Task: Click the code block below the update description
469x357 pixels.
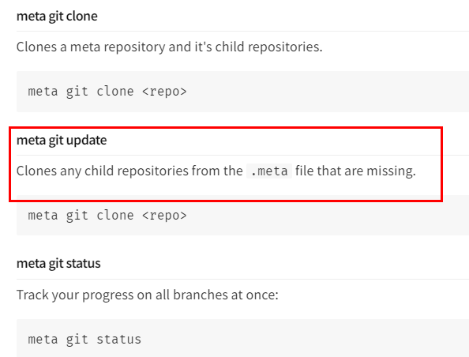Action: 242,216
